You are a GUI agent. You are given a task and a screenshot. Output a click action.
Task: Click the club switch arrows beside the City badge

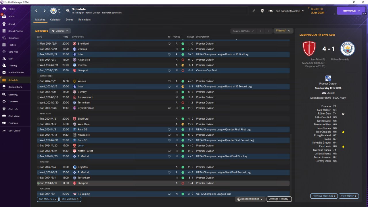pyautogui.click(x=59, y=11)
